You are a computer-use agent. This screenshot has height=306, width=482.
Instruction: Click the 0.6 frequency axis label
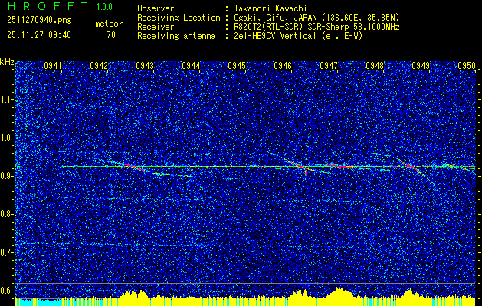click(x=6, y=291)
